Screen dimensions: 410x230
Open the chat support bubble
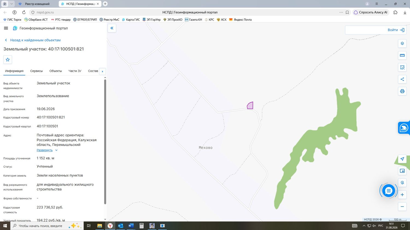pos(388,191)
